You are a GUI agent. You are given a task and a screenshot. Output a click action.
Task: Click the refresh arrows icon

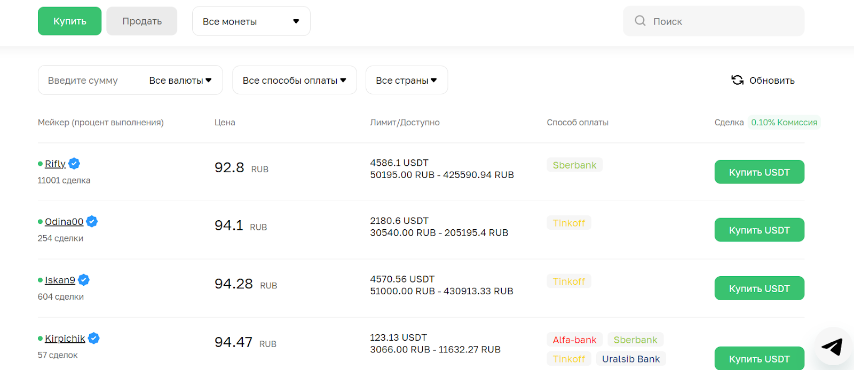(737, 80)
